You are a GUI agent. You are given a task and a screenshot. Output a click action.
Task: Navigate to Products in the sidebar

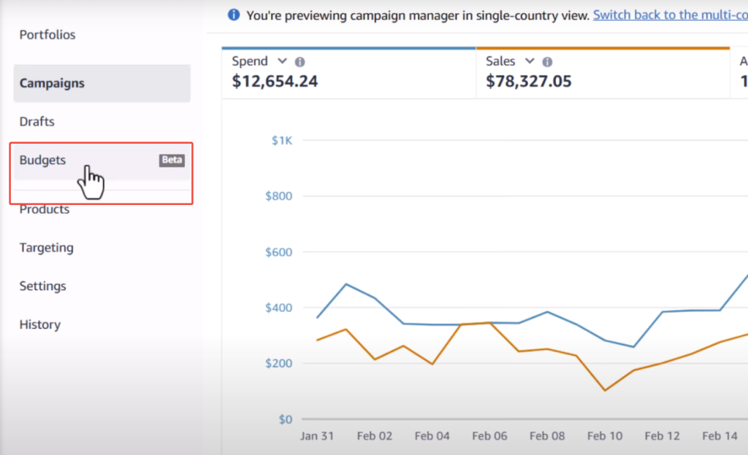[45, 209]
